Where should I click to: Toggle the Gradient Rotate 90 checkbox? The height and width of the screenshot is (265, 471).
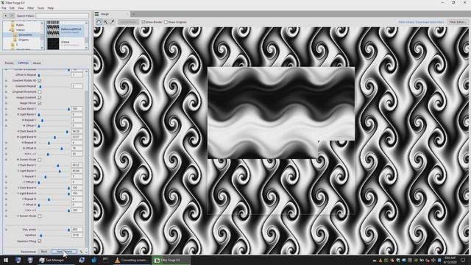39,80
